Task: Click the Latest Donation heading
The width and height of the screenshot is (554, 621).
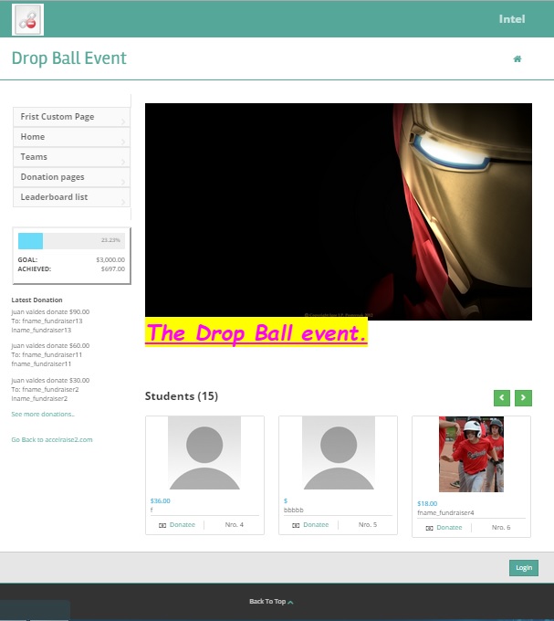Action: (37, 300)
